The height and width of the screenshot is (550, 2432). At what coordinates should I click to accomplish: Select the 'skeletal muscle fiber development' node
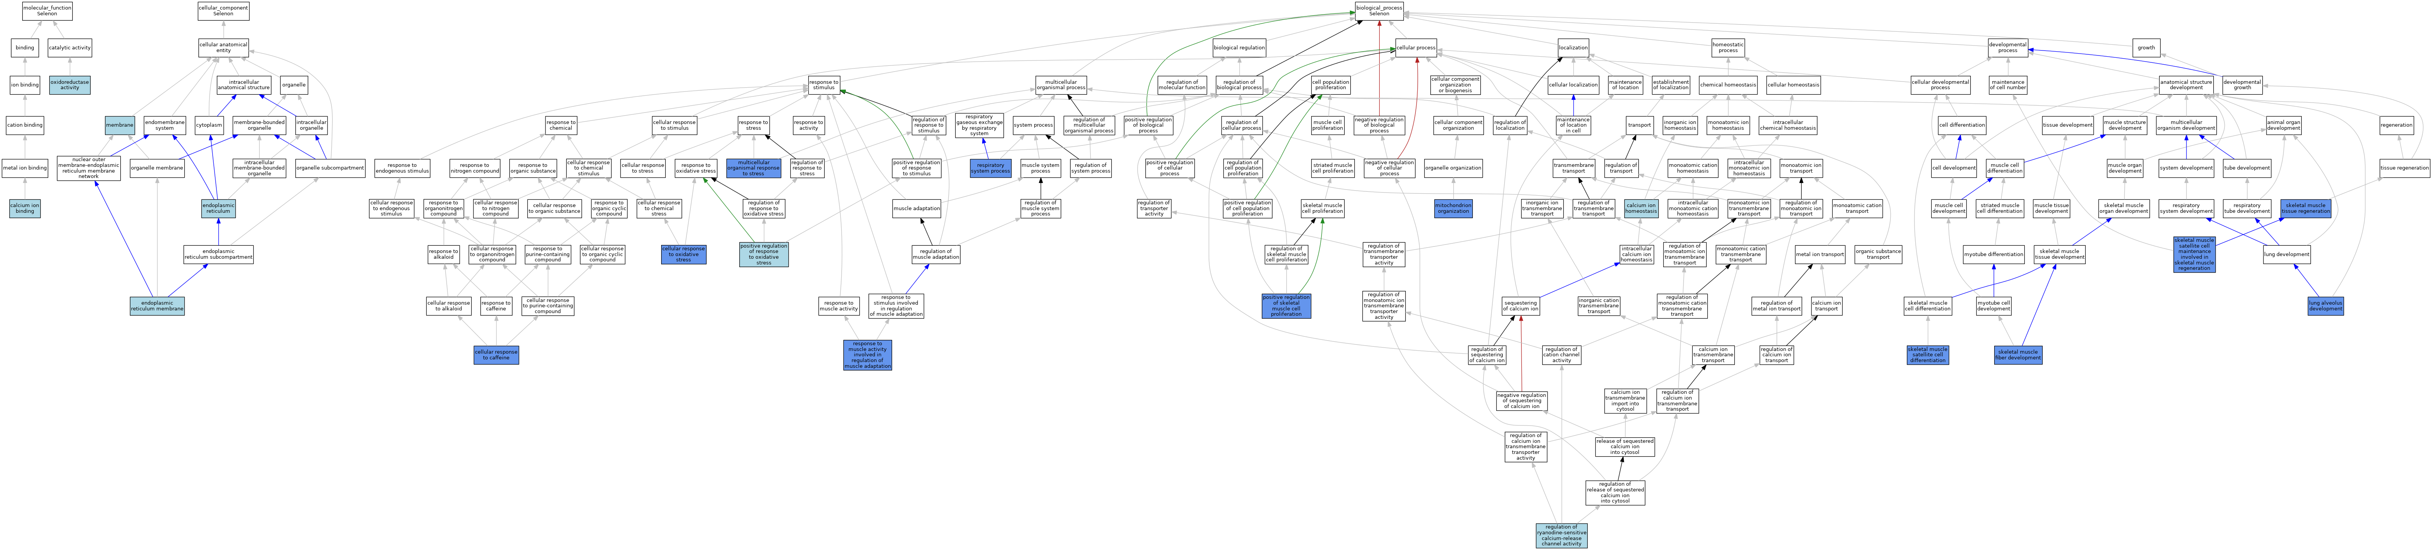click(2018, 356)
